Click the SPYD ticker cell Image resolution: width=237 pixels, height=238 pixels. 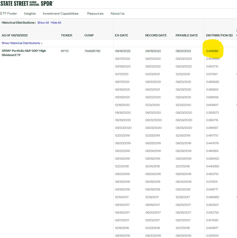65,51
